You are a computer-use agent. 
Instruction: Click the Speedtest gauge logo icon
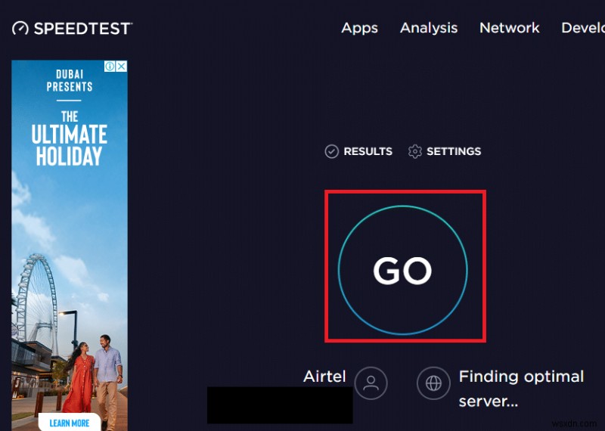click(20, 28)
